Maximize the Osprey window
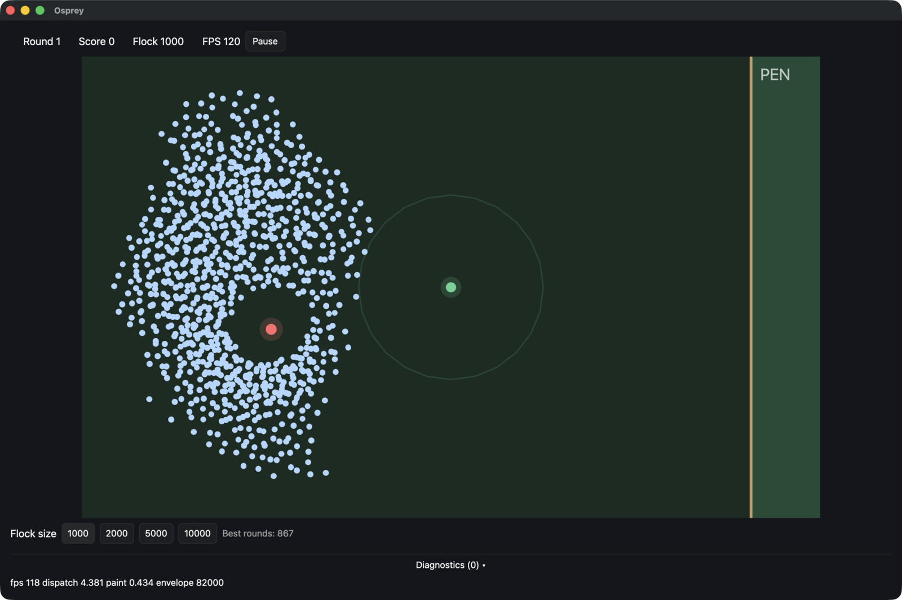The image size is (902, 600). (x=40, y=10)
